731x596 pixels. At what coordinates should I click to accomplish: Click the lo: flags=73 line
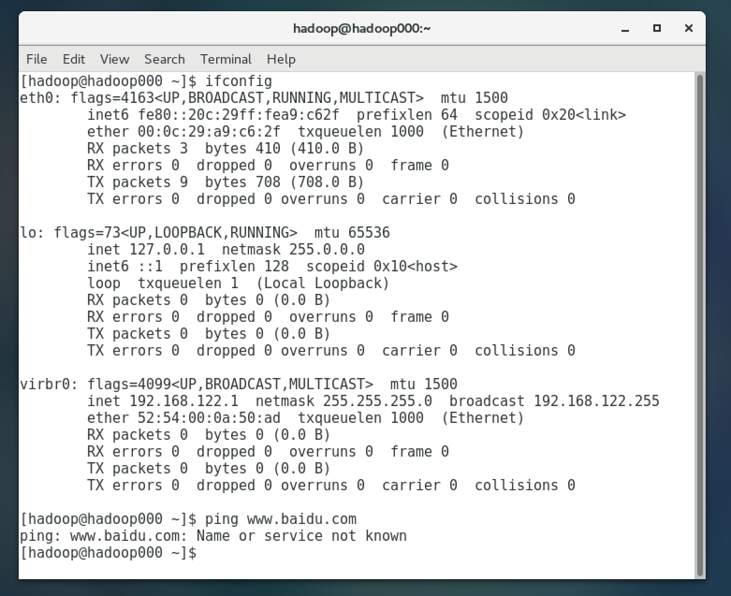(x=205, y=233)
